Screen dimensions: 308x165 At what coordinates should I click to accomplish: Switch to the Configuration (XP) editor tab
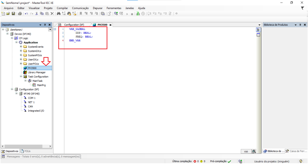[x=74, y=25]
